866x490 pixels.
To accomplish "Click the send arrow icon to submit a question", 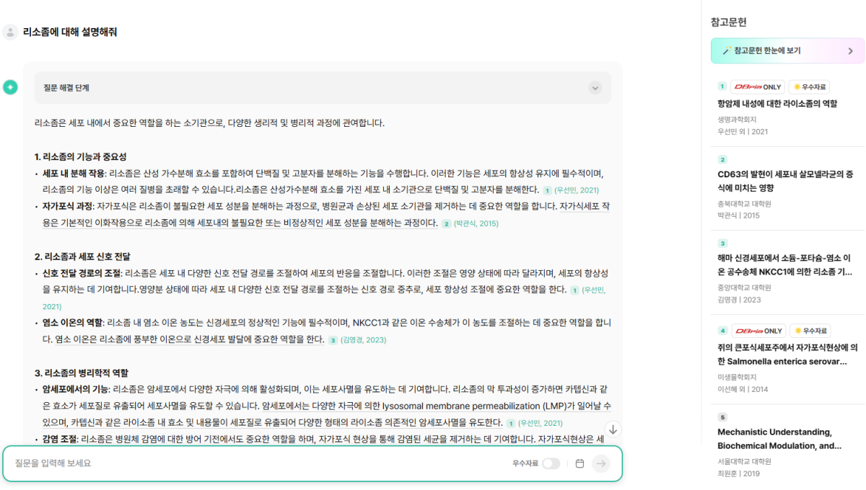I will coord(601,463).
